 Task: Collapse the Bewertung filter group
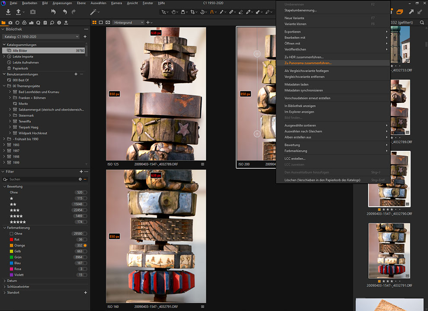click(5, 186)
